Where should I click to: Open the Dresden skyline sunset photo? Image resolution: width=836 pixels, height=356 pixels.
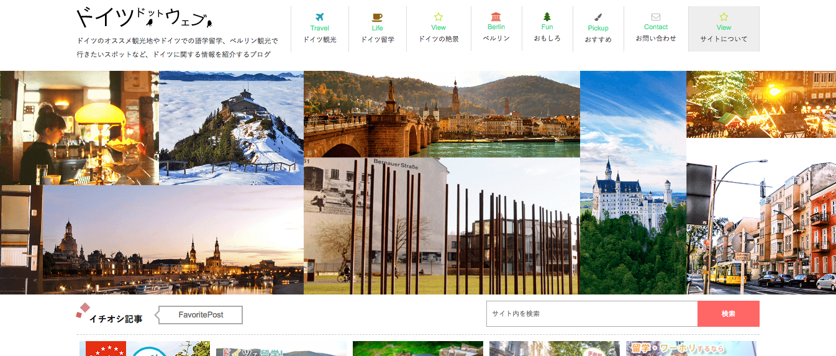pyautogui.click(x=173, y=240)
